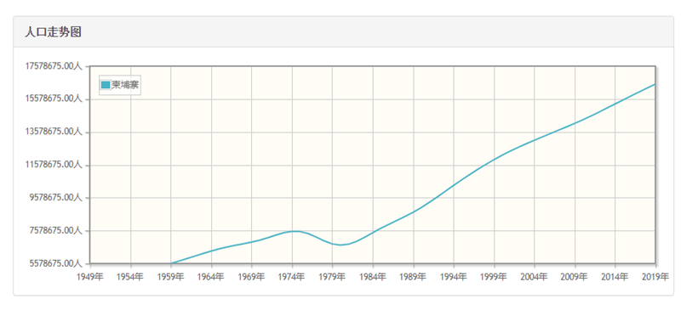The width and height of the screenshot is (681, 310).
Task: Click the 柬埔寨 legend color swatch
Action: [106, 85]
